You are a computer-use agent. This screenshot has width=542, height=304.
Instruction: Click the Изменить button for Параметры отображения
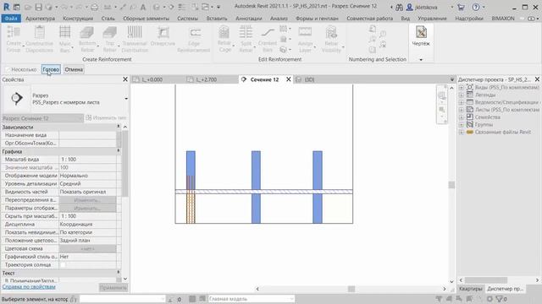[88, 209]
